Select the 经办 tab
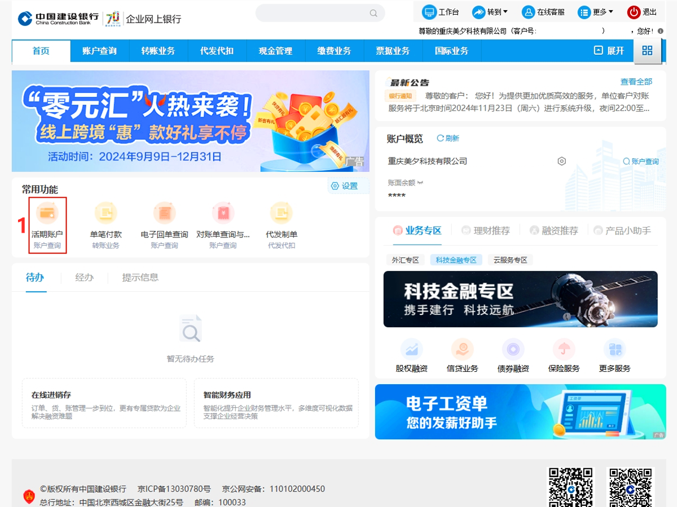 tap(85, 277)
